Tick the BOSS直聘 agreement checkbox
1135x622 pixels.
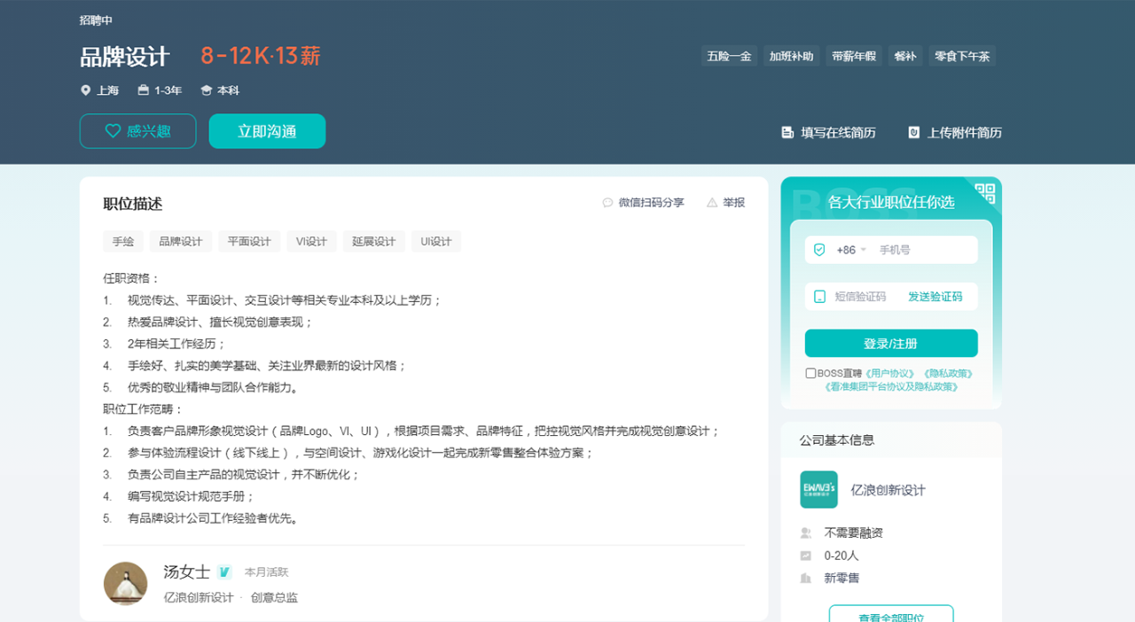810,373
